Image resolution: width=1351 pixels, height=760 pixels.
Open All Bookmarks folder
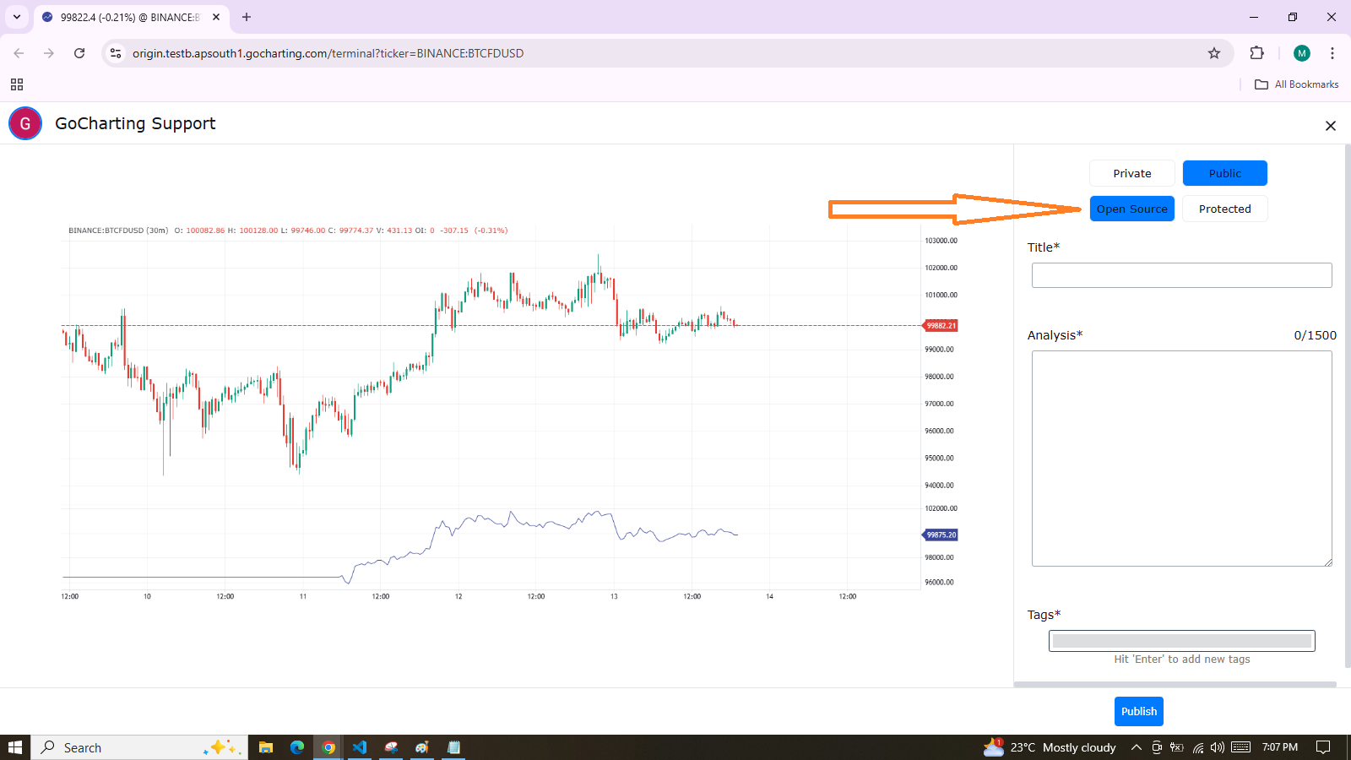(1297, 84)
